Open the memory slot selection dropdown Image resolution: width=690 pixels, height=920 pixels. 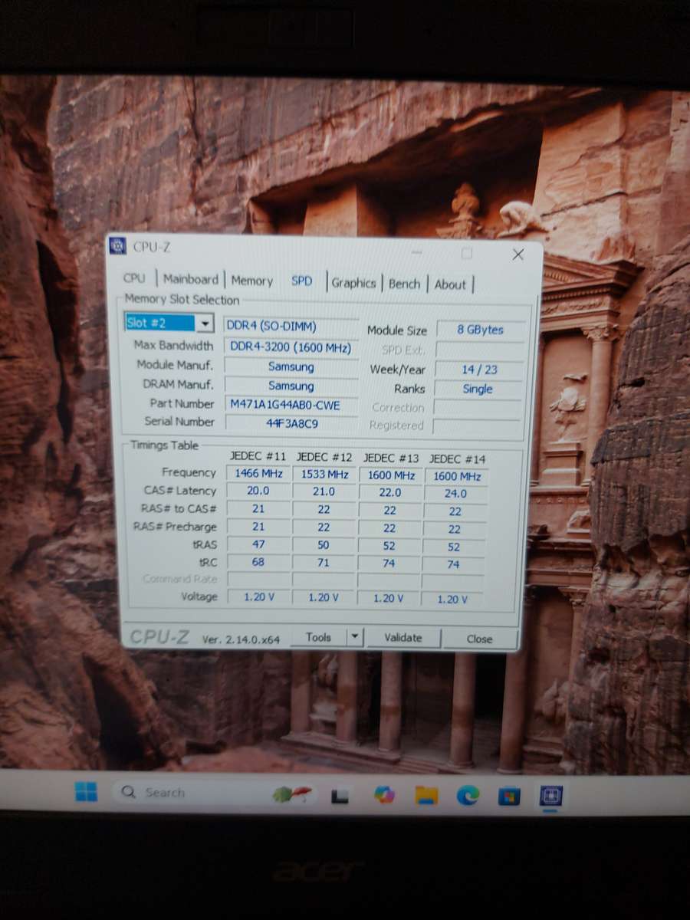click(204, 323)
